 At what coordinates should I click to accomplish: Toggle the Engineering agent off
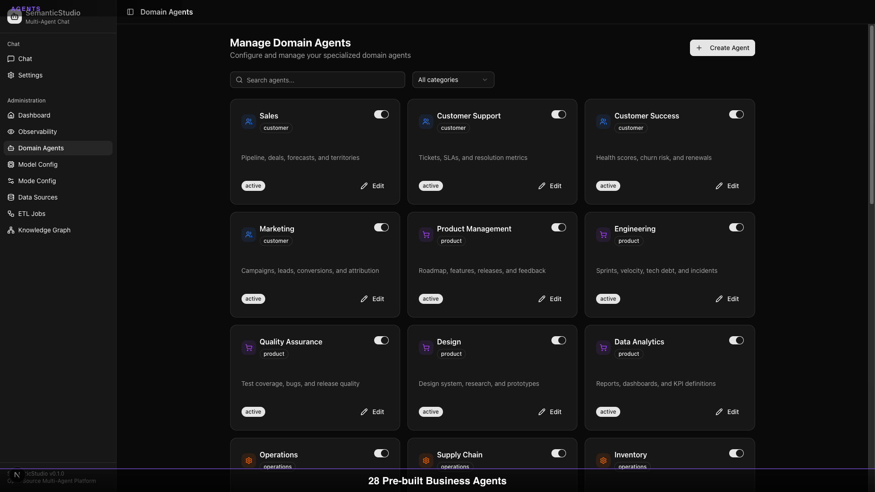point(736,227)
